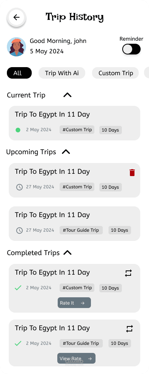Delete the first upcoming trip with trash icon
149x374 pixels.
pos(132,173)
